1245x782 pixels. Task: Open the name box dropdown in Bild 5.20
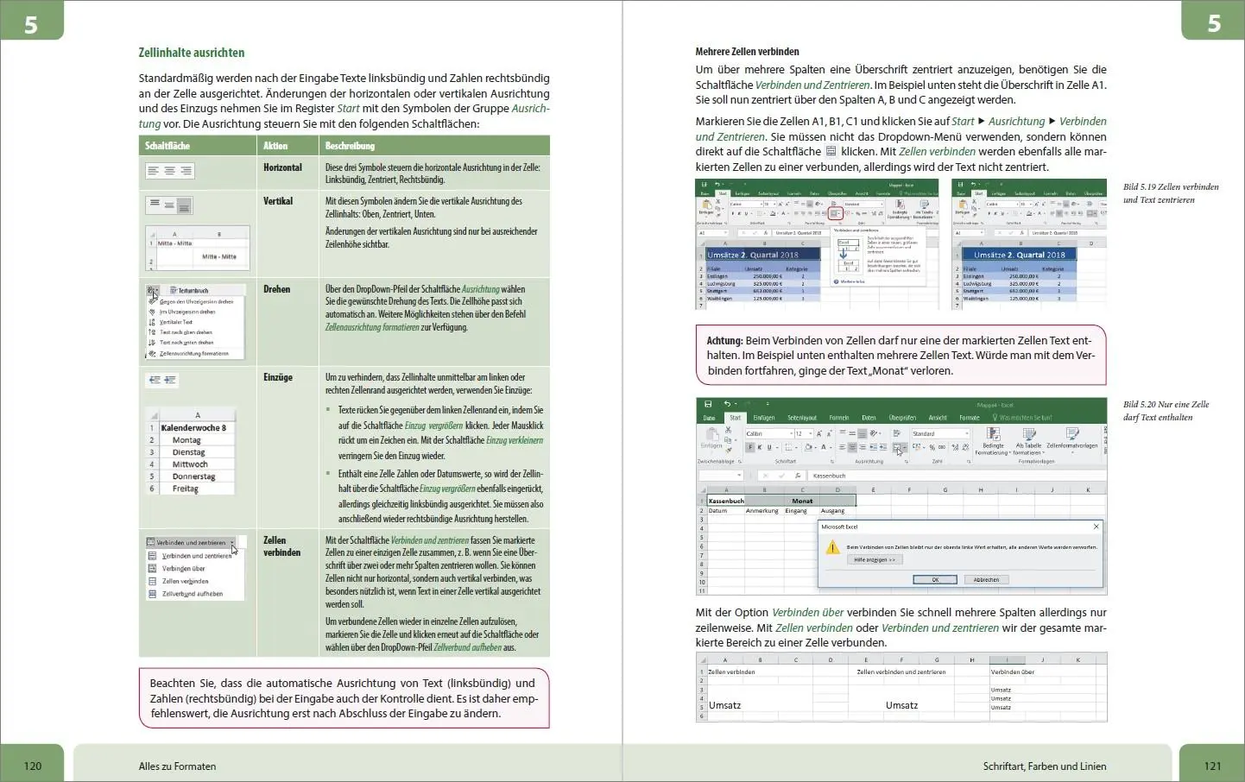pyautogui.click(x=739, y=475)
